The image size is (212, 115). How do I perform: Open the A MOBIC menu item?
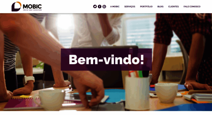[115, 7]
